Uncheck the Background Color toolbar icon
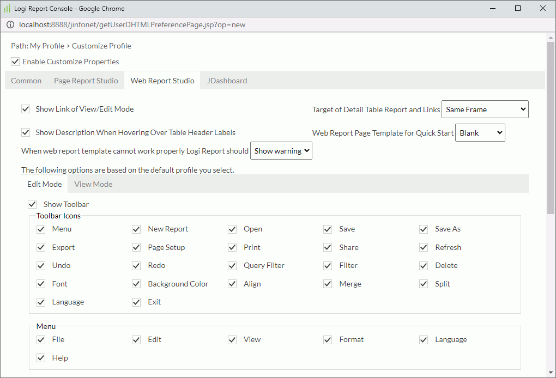556x378 pixels. pos(136,284)
